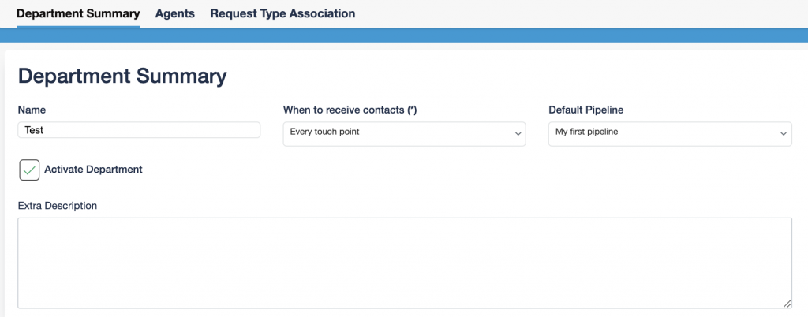
Task: Open the Request Type Association tab
Action: coord(282,13)
